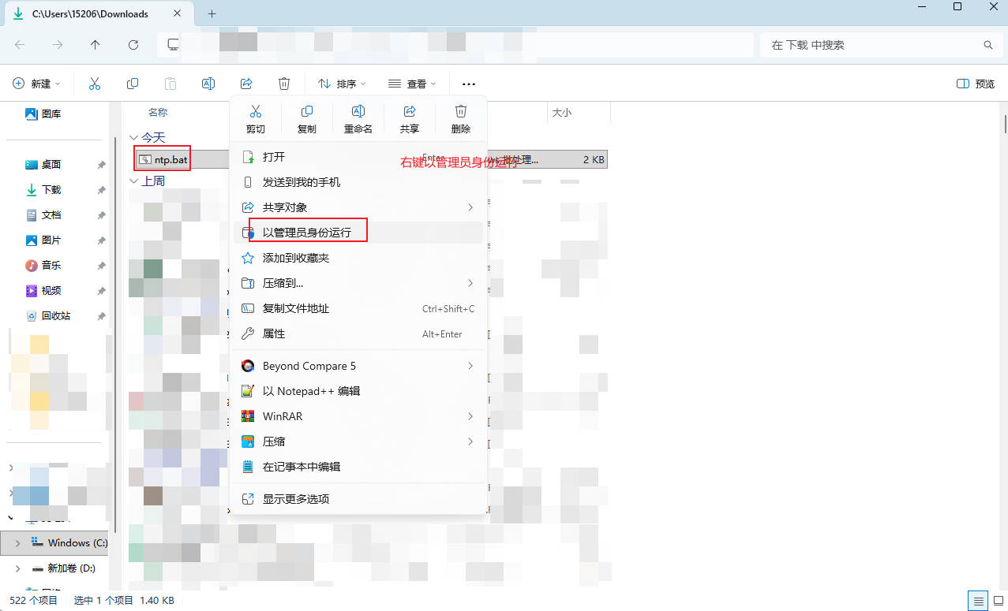Open the 排序 sort dropdown
Screen dimensions: 1008x611
coord(342,84)
